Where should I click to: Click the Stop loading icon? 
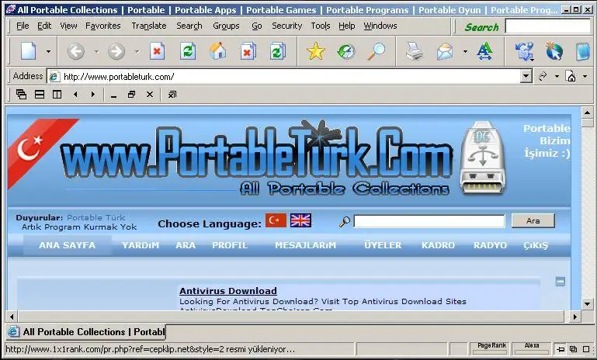click(x=157, y=51)
